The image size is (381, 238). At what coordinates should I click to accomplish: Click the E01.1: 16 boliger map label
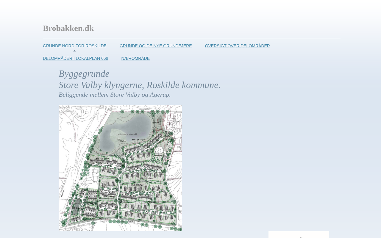(149, 213)
